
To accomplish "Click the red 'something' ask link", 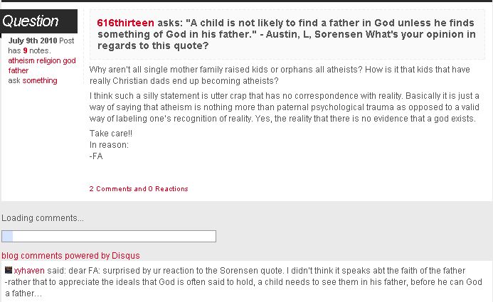I will point(40,80).
